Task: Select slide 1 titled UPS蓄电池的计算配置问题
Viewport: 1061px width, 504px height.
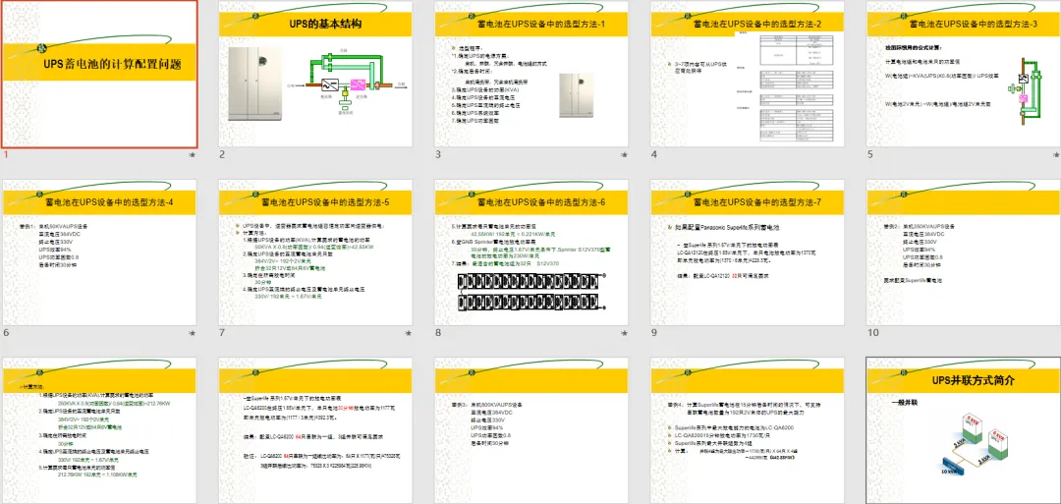Action: pos(99,74)
